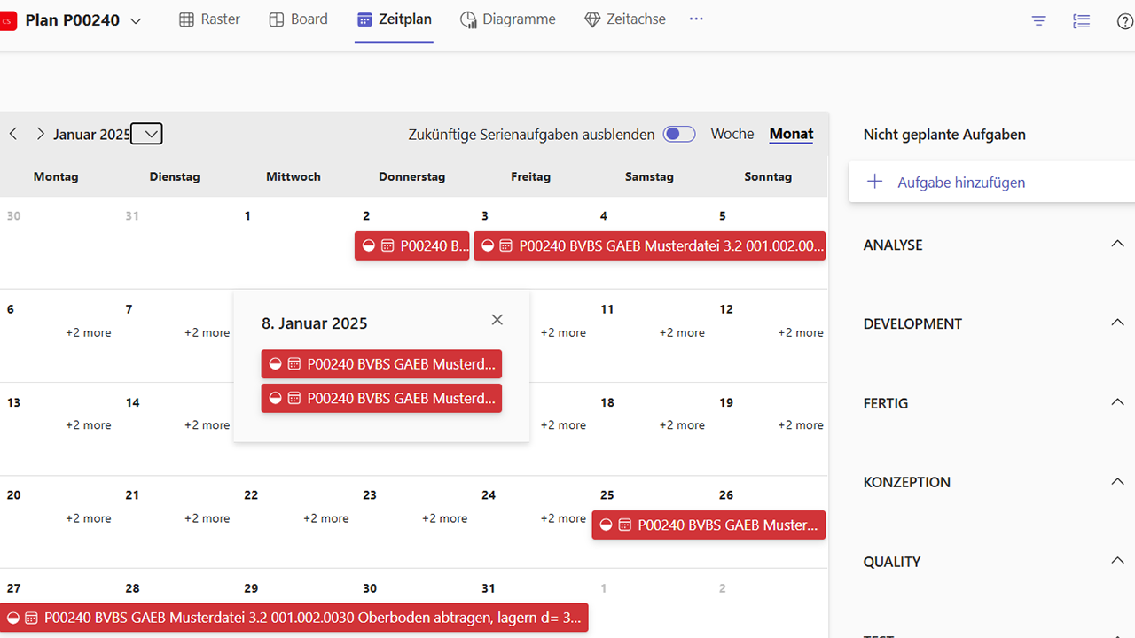Close the 8. Januar 2025 popup
Viewport: 1135px width, 638px height.
497,320
